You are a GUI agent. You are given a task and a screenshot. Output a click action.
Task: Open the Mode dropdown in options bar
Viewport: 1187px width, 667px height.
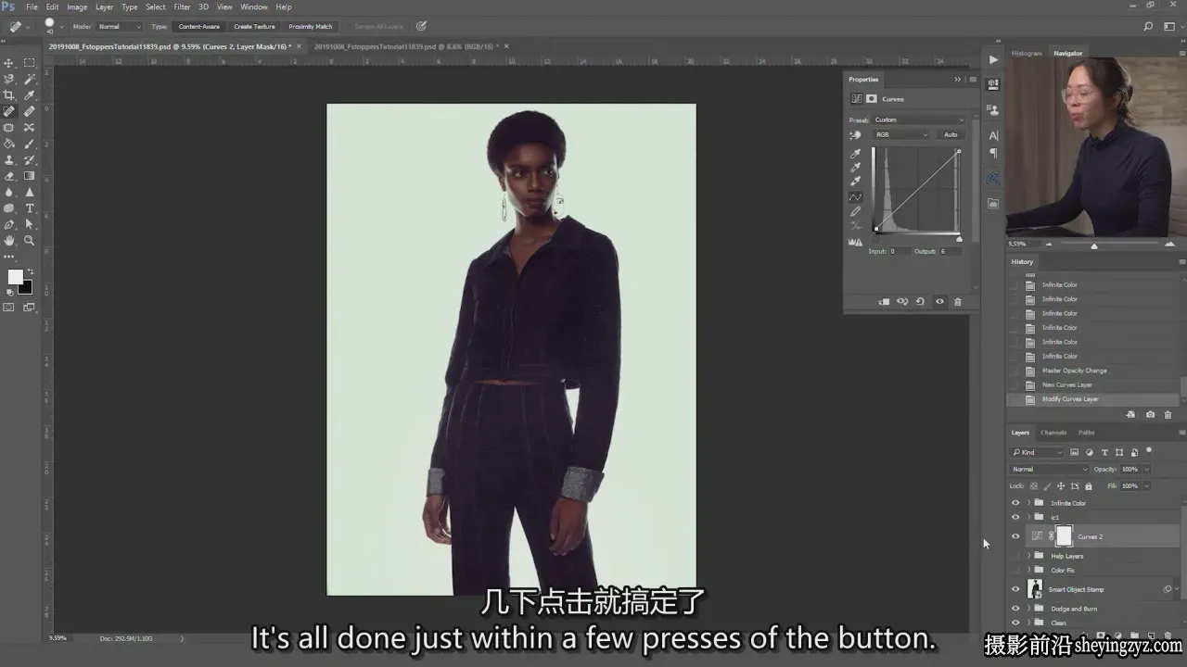click(x=119, y=27)
